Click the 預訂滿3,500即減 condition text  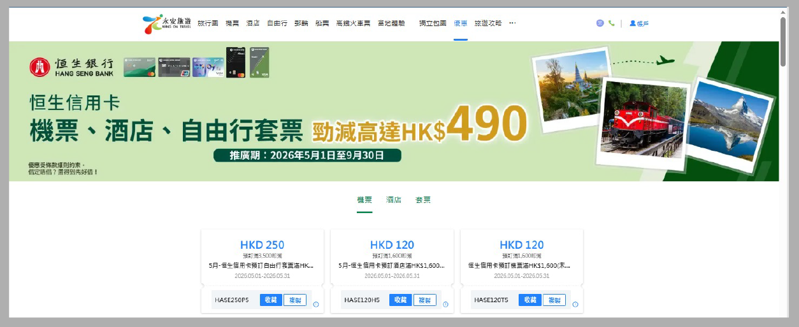pyautogui.click(x=262, y=256)
